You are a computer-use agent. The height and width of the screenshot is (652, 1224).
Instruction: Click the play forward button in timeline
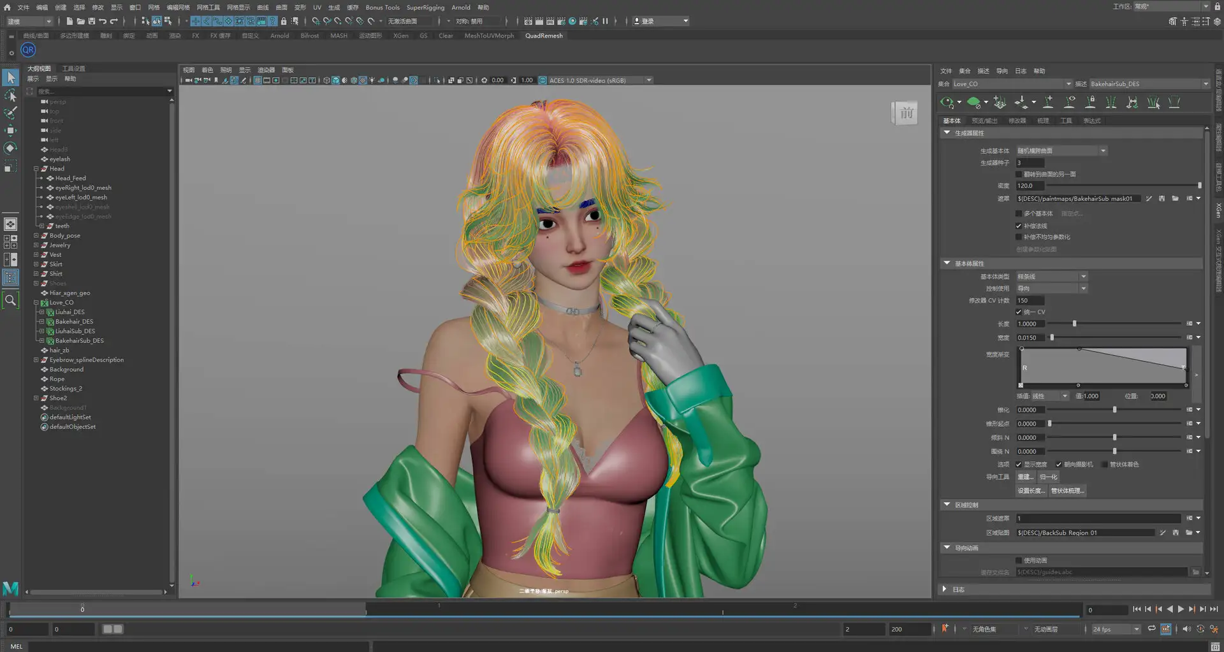[1181, 609]
